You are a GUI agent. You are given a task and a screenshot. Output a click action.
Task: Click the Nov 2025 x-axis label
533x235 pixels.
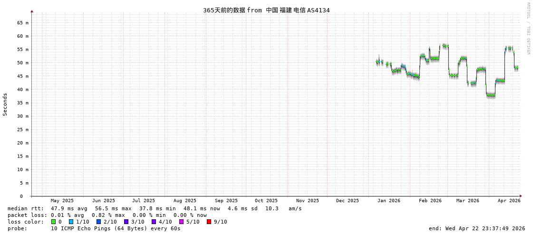(307, 201)
